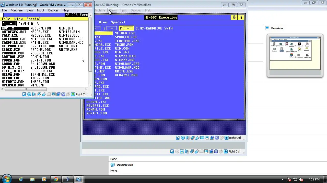Select XER4020.DRV in Windows 2.0 file list
327x183 pixels.
(126, 75)
